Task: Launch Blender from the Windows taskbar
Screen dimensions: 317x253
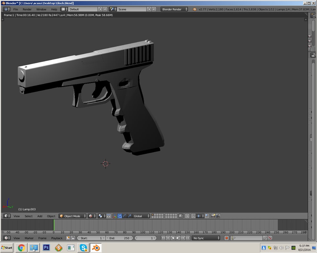Action: (x=96, y=248)
